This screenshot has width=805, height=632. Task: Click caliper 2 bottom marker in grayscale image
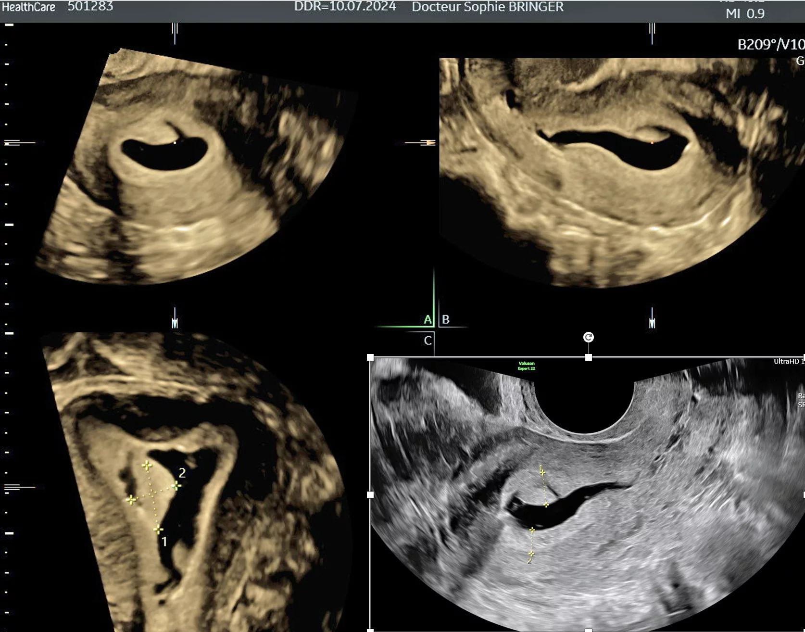tap(531, 554)
